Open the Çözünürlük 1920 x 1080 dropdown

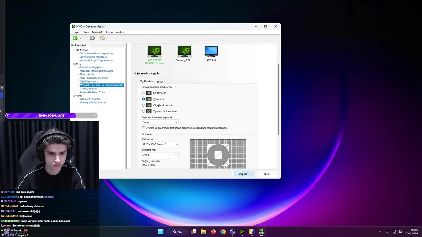coord(160,144)
